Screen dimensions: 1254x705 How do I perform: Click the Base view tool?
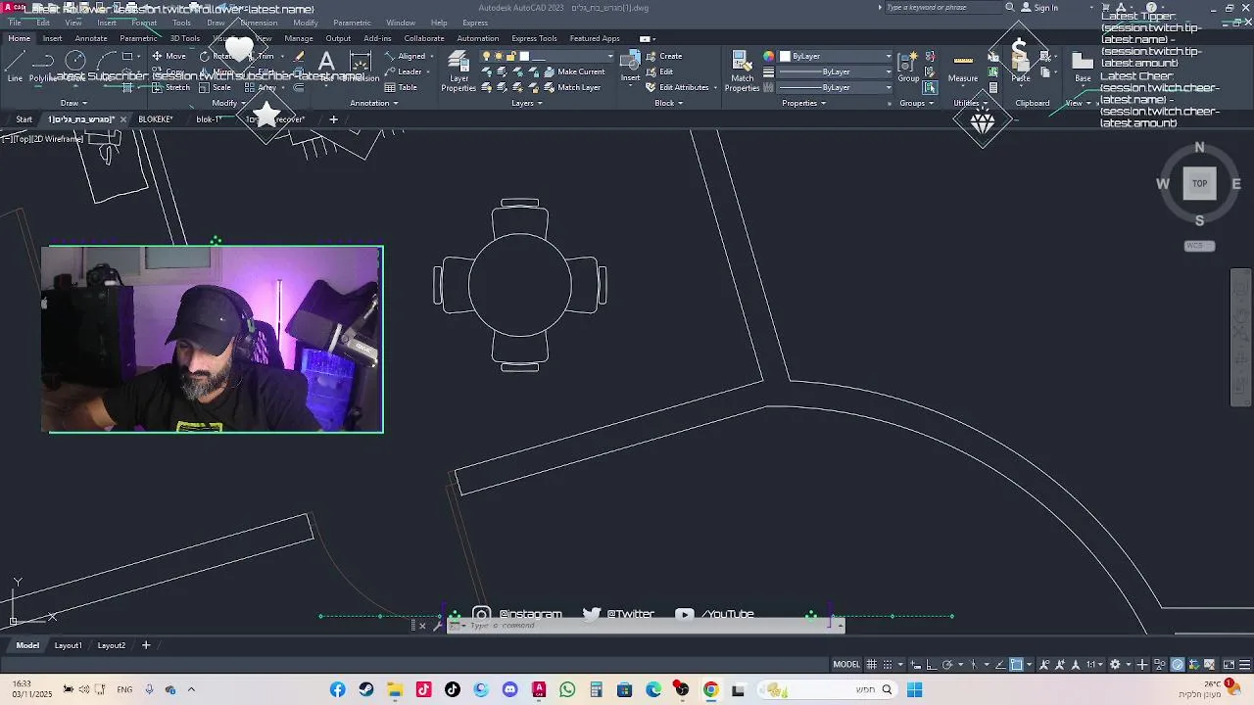click(1083, 67)
